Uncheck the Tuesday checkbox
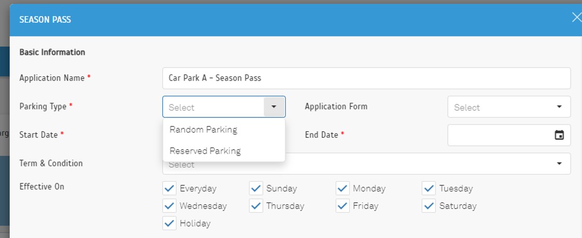The image size is (582, 238). [429, 188]
